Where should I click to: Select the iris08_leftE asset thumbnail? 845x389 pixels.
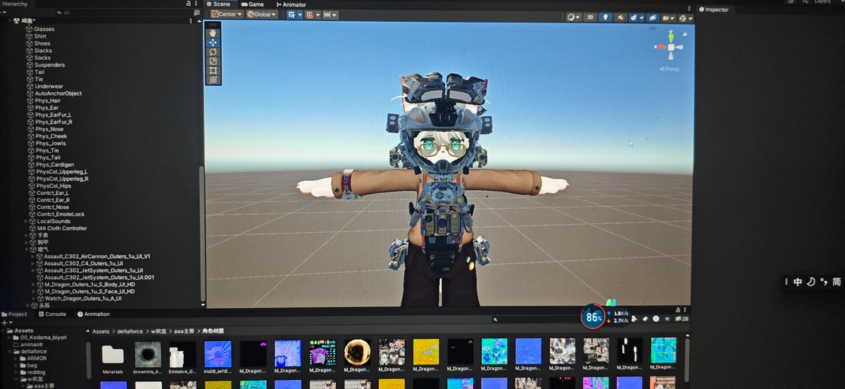coord(218,358)
